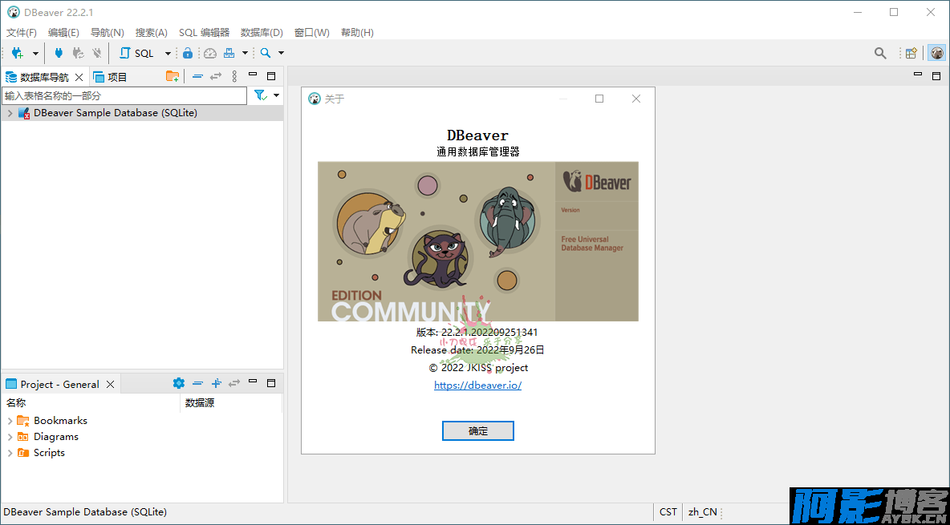This screenshot has height=525, width=950.
Task: Open the 搜索(A) menu
Action: [x=152, y=33]
